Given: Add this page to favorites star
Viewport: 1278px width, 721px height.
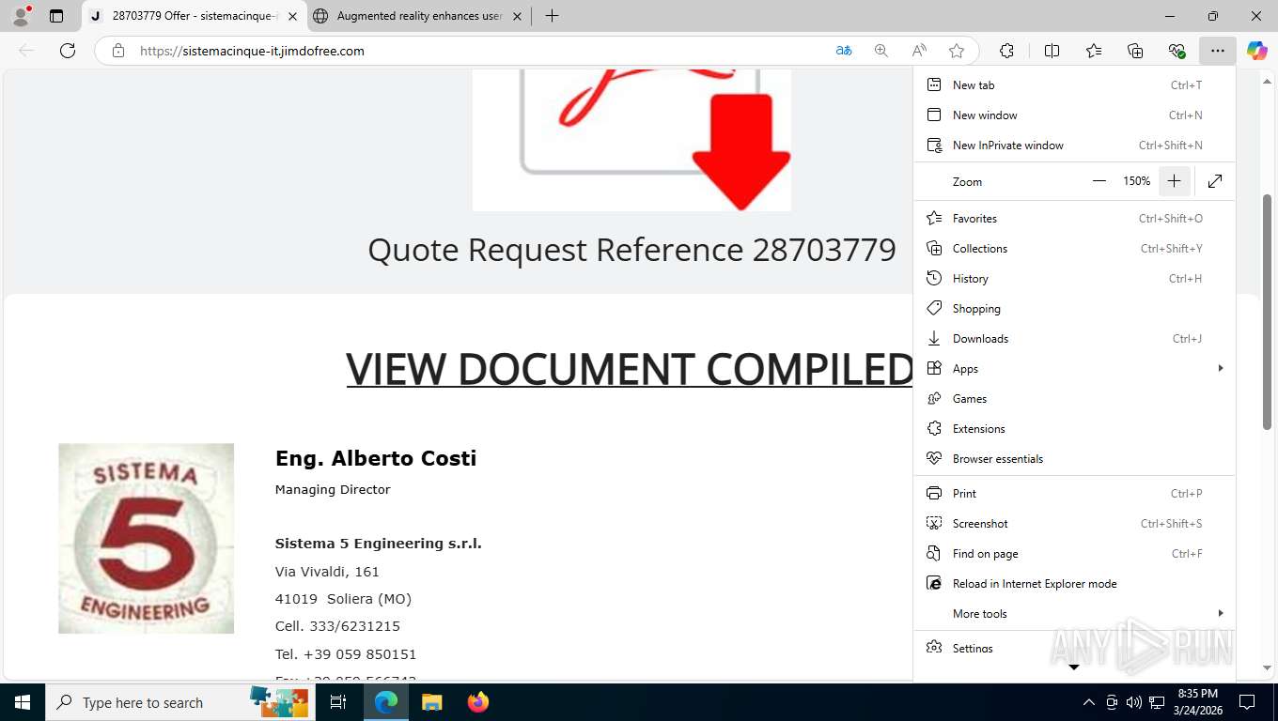Looking at the screenshot, I should (x=957, y=51).
